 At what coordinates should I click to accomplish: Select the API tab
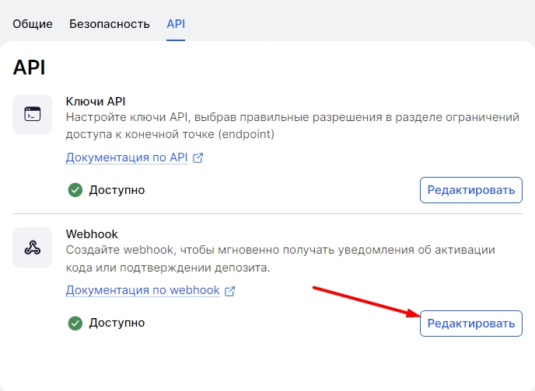click(176, 24)
